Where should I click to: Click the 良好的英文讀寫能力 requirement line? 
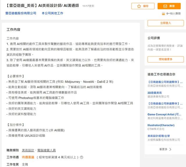point(21,109)
